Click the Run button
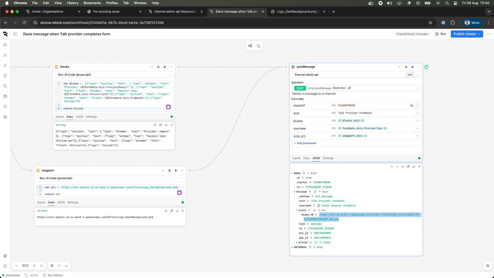Viewport: 494px width, 278px height. click(x=441, y=34)
